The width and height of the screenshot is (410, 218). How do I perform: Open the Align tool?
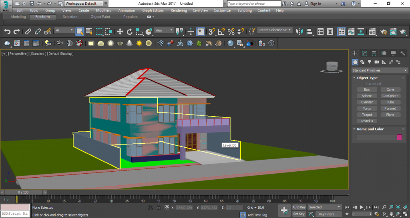point(309,32)
